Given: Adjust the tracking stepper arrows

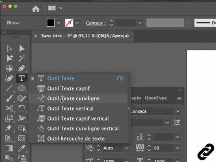Looking at the screenshot, I should coord(149,148).
